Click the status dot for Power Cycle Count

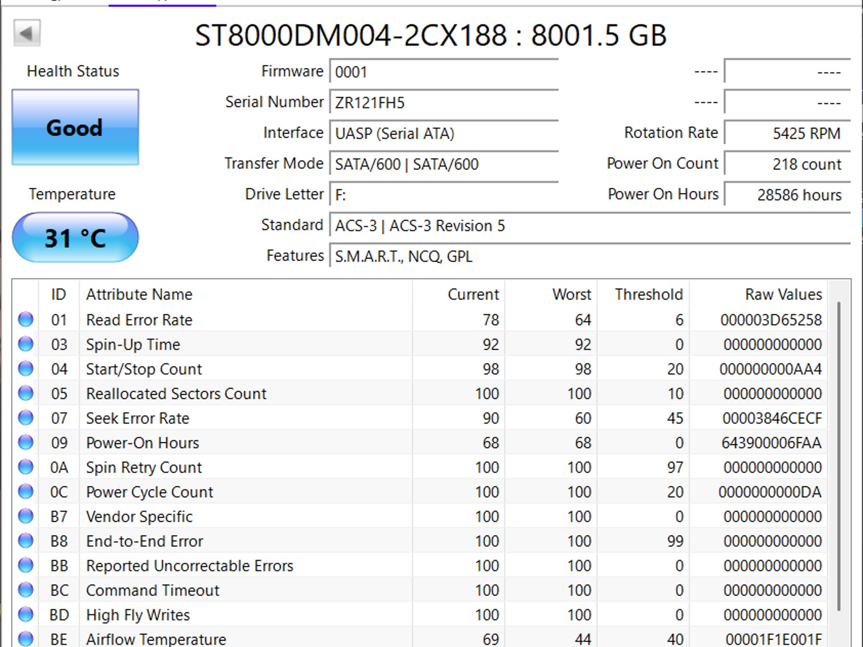coord(26,492)
